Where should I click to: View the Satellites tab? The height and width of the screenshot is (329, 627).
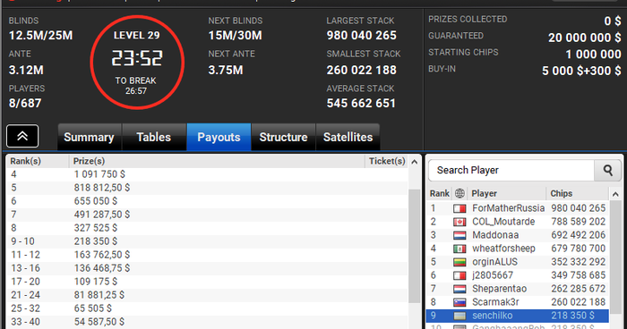348,137
